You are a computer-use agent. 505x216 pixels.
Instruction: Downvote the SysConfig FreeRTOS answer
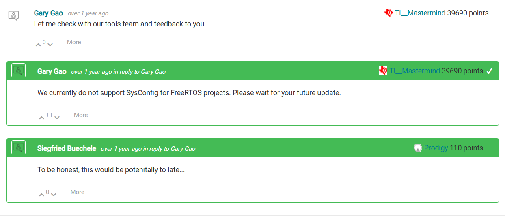pyautogui.click(x=57, y=118)
